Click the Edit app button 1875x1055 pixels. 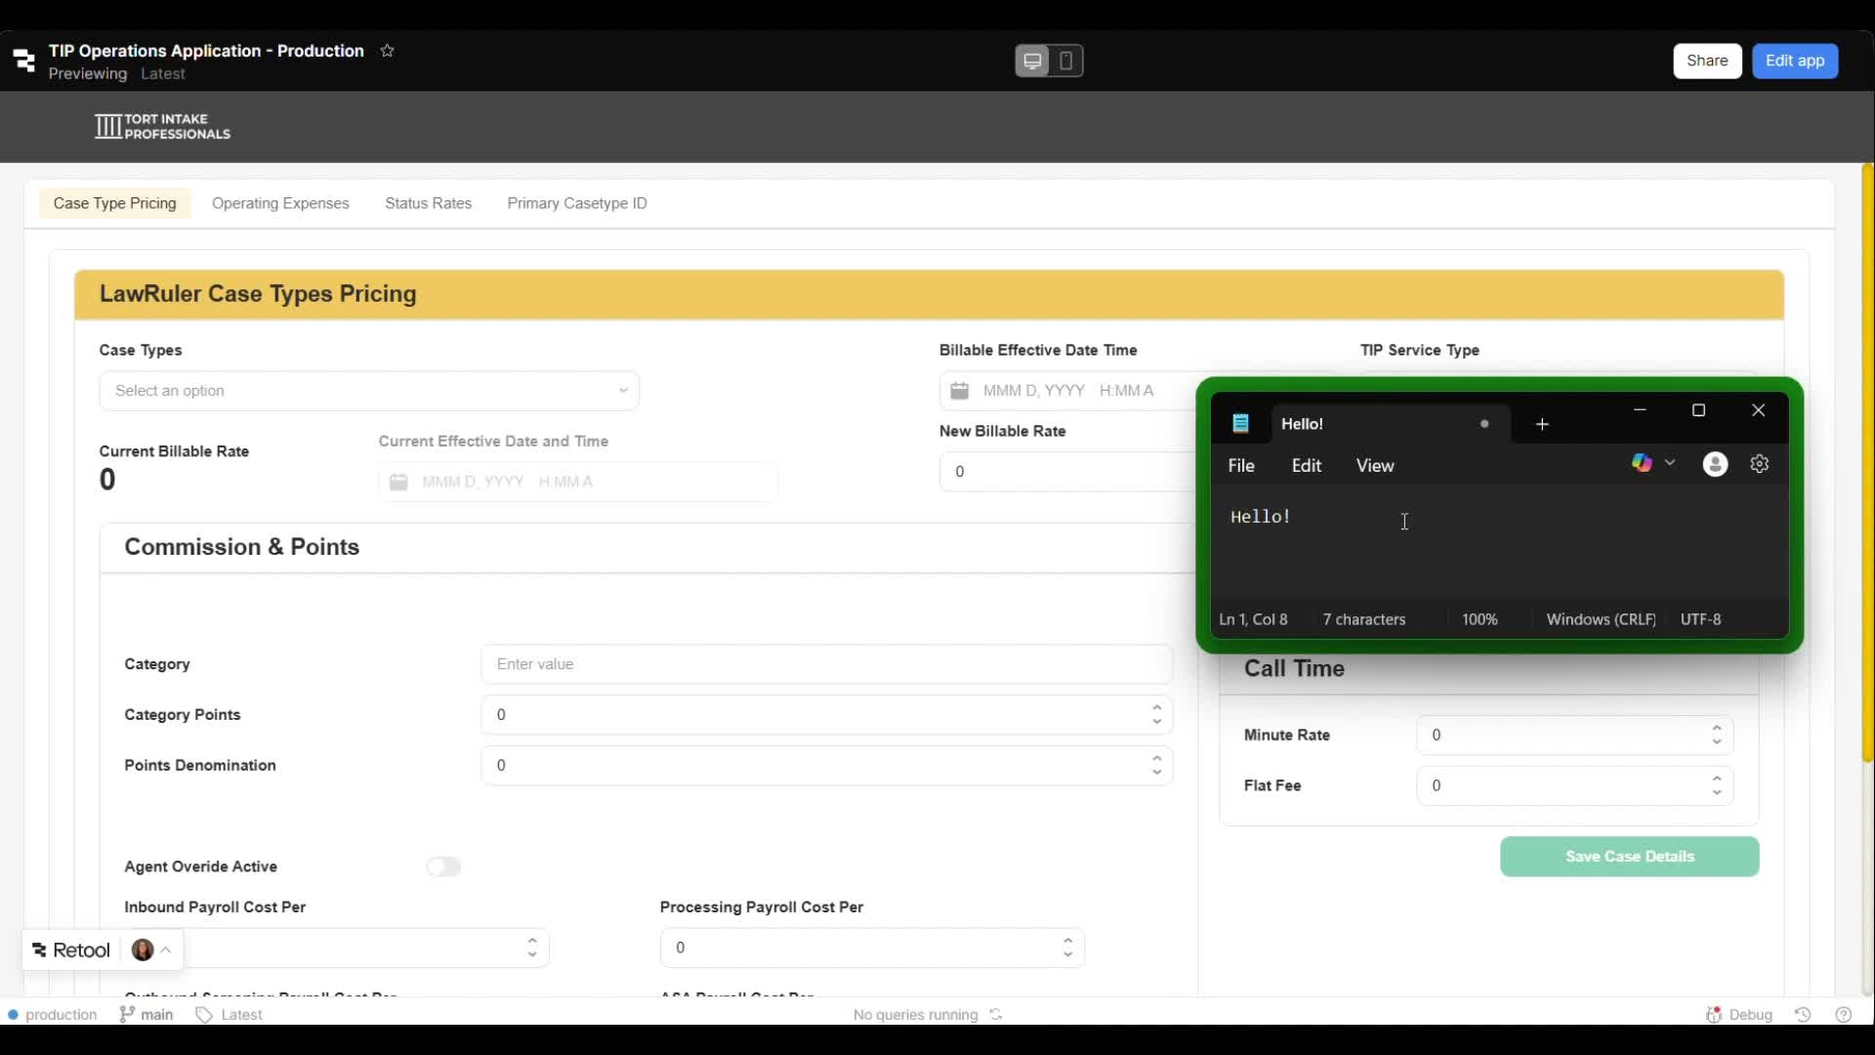(1794, 61)
